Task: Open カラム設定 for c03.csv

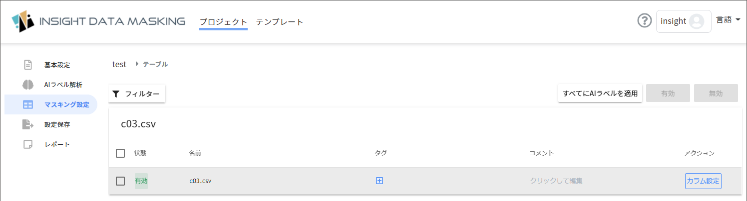Action: (x=703, y=181)
